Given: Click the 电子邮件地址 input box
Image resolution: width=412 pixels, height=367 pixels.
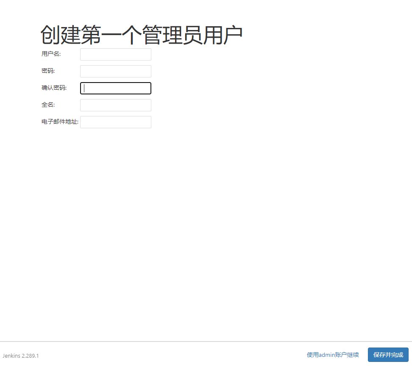Looking at the screenshot, I should point(115,122).
